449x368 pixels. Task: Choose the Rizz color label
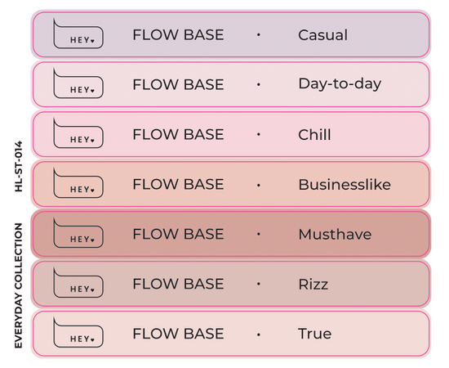(x=313, y=284)
